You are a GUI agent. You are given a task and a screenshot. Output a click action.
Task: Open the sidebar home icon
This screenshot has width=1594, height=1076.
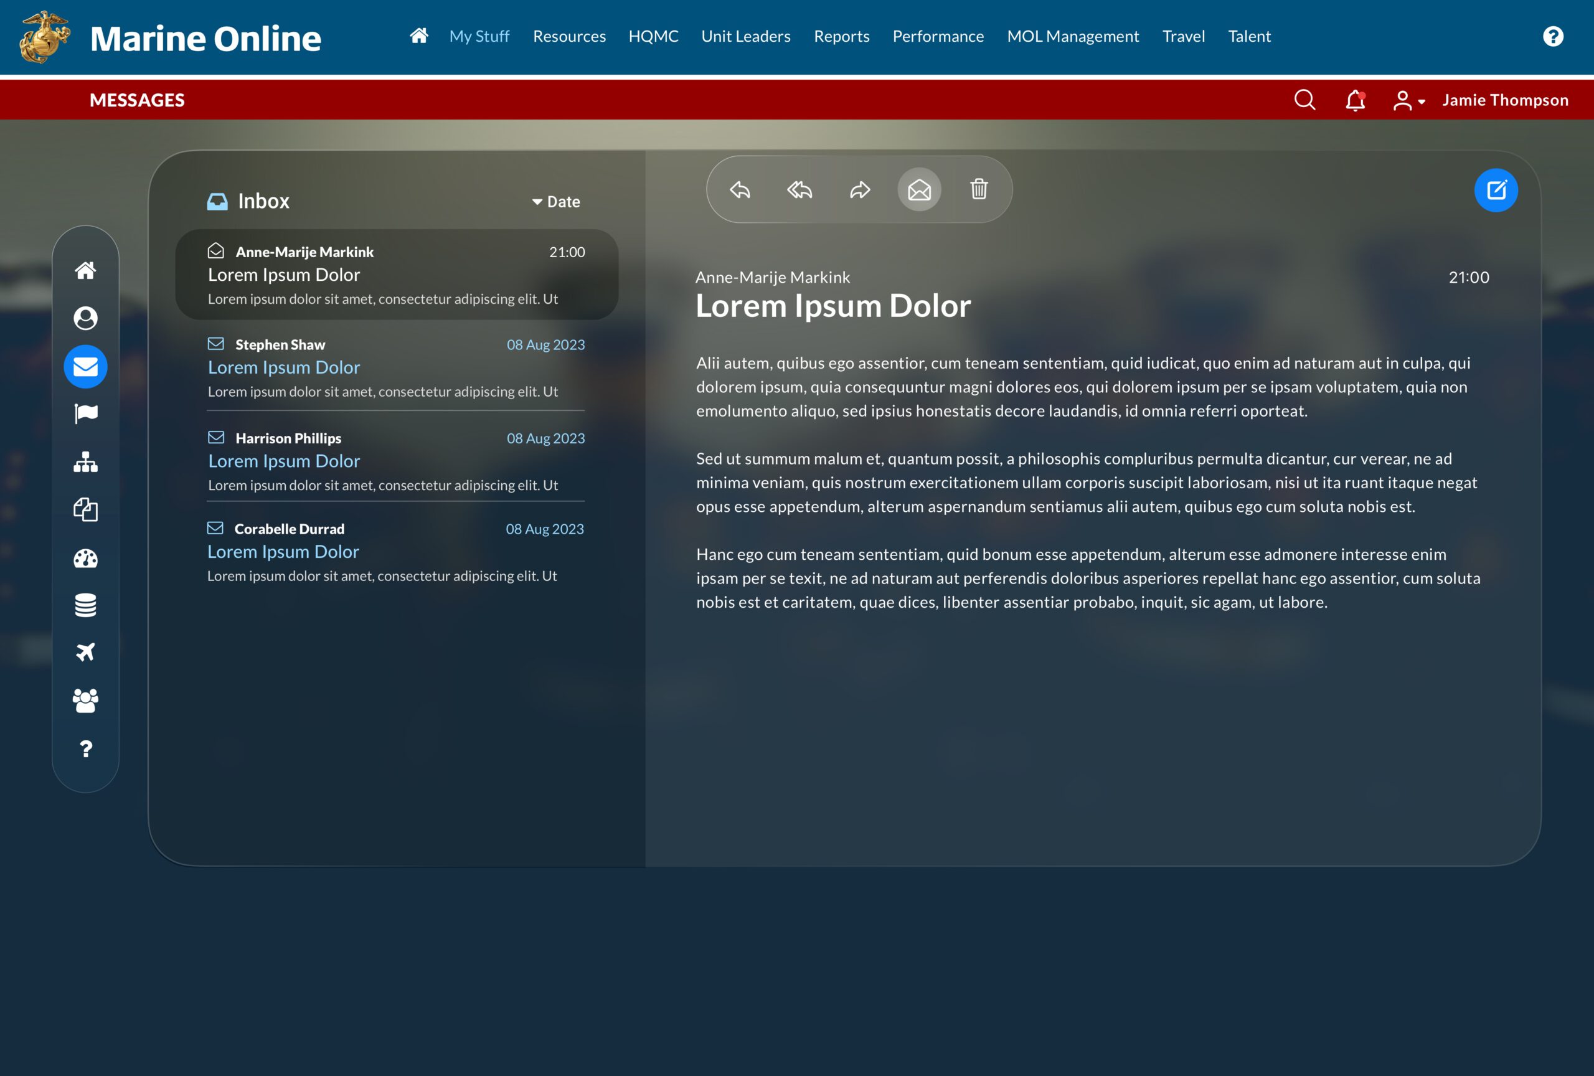click(86, 270)
